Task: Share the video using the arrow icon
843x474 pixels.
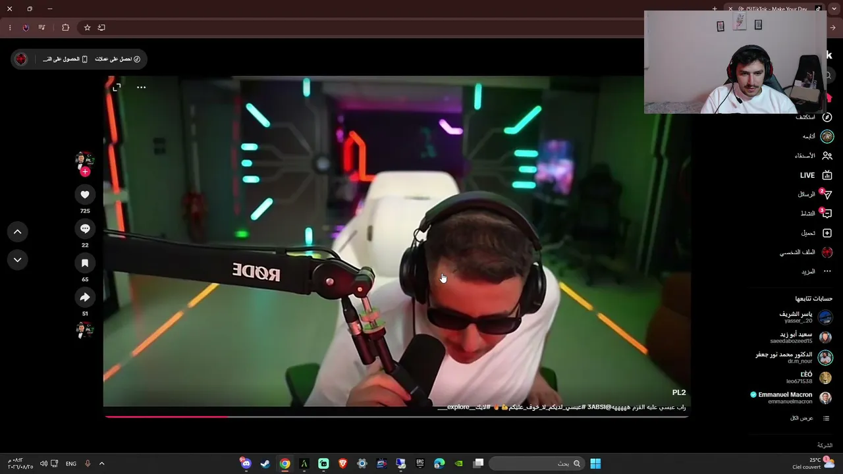Action: (x=85, y=297)
